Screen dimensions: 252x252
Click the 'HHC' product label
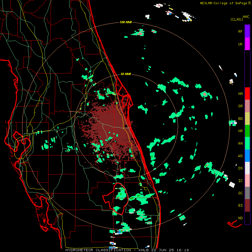coord(246,17)
